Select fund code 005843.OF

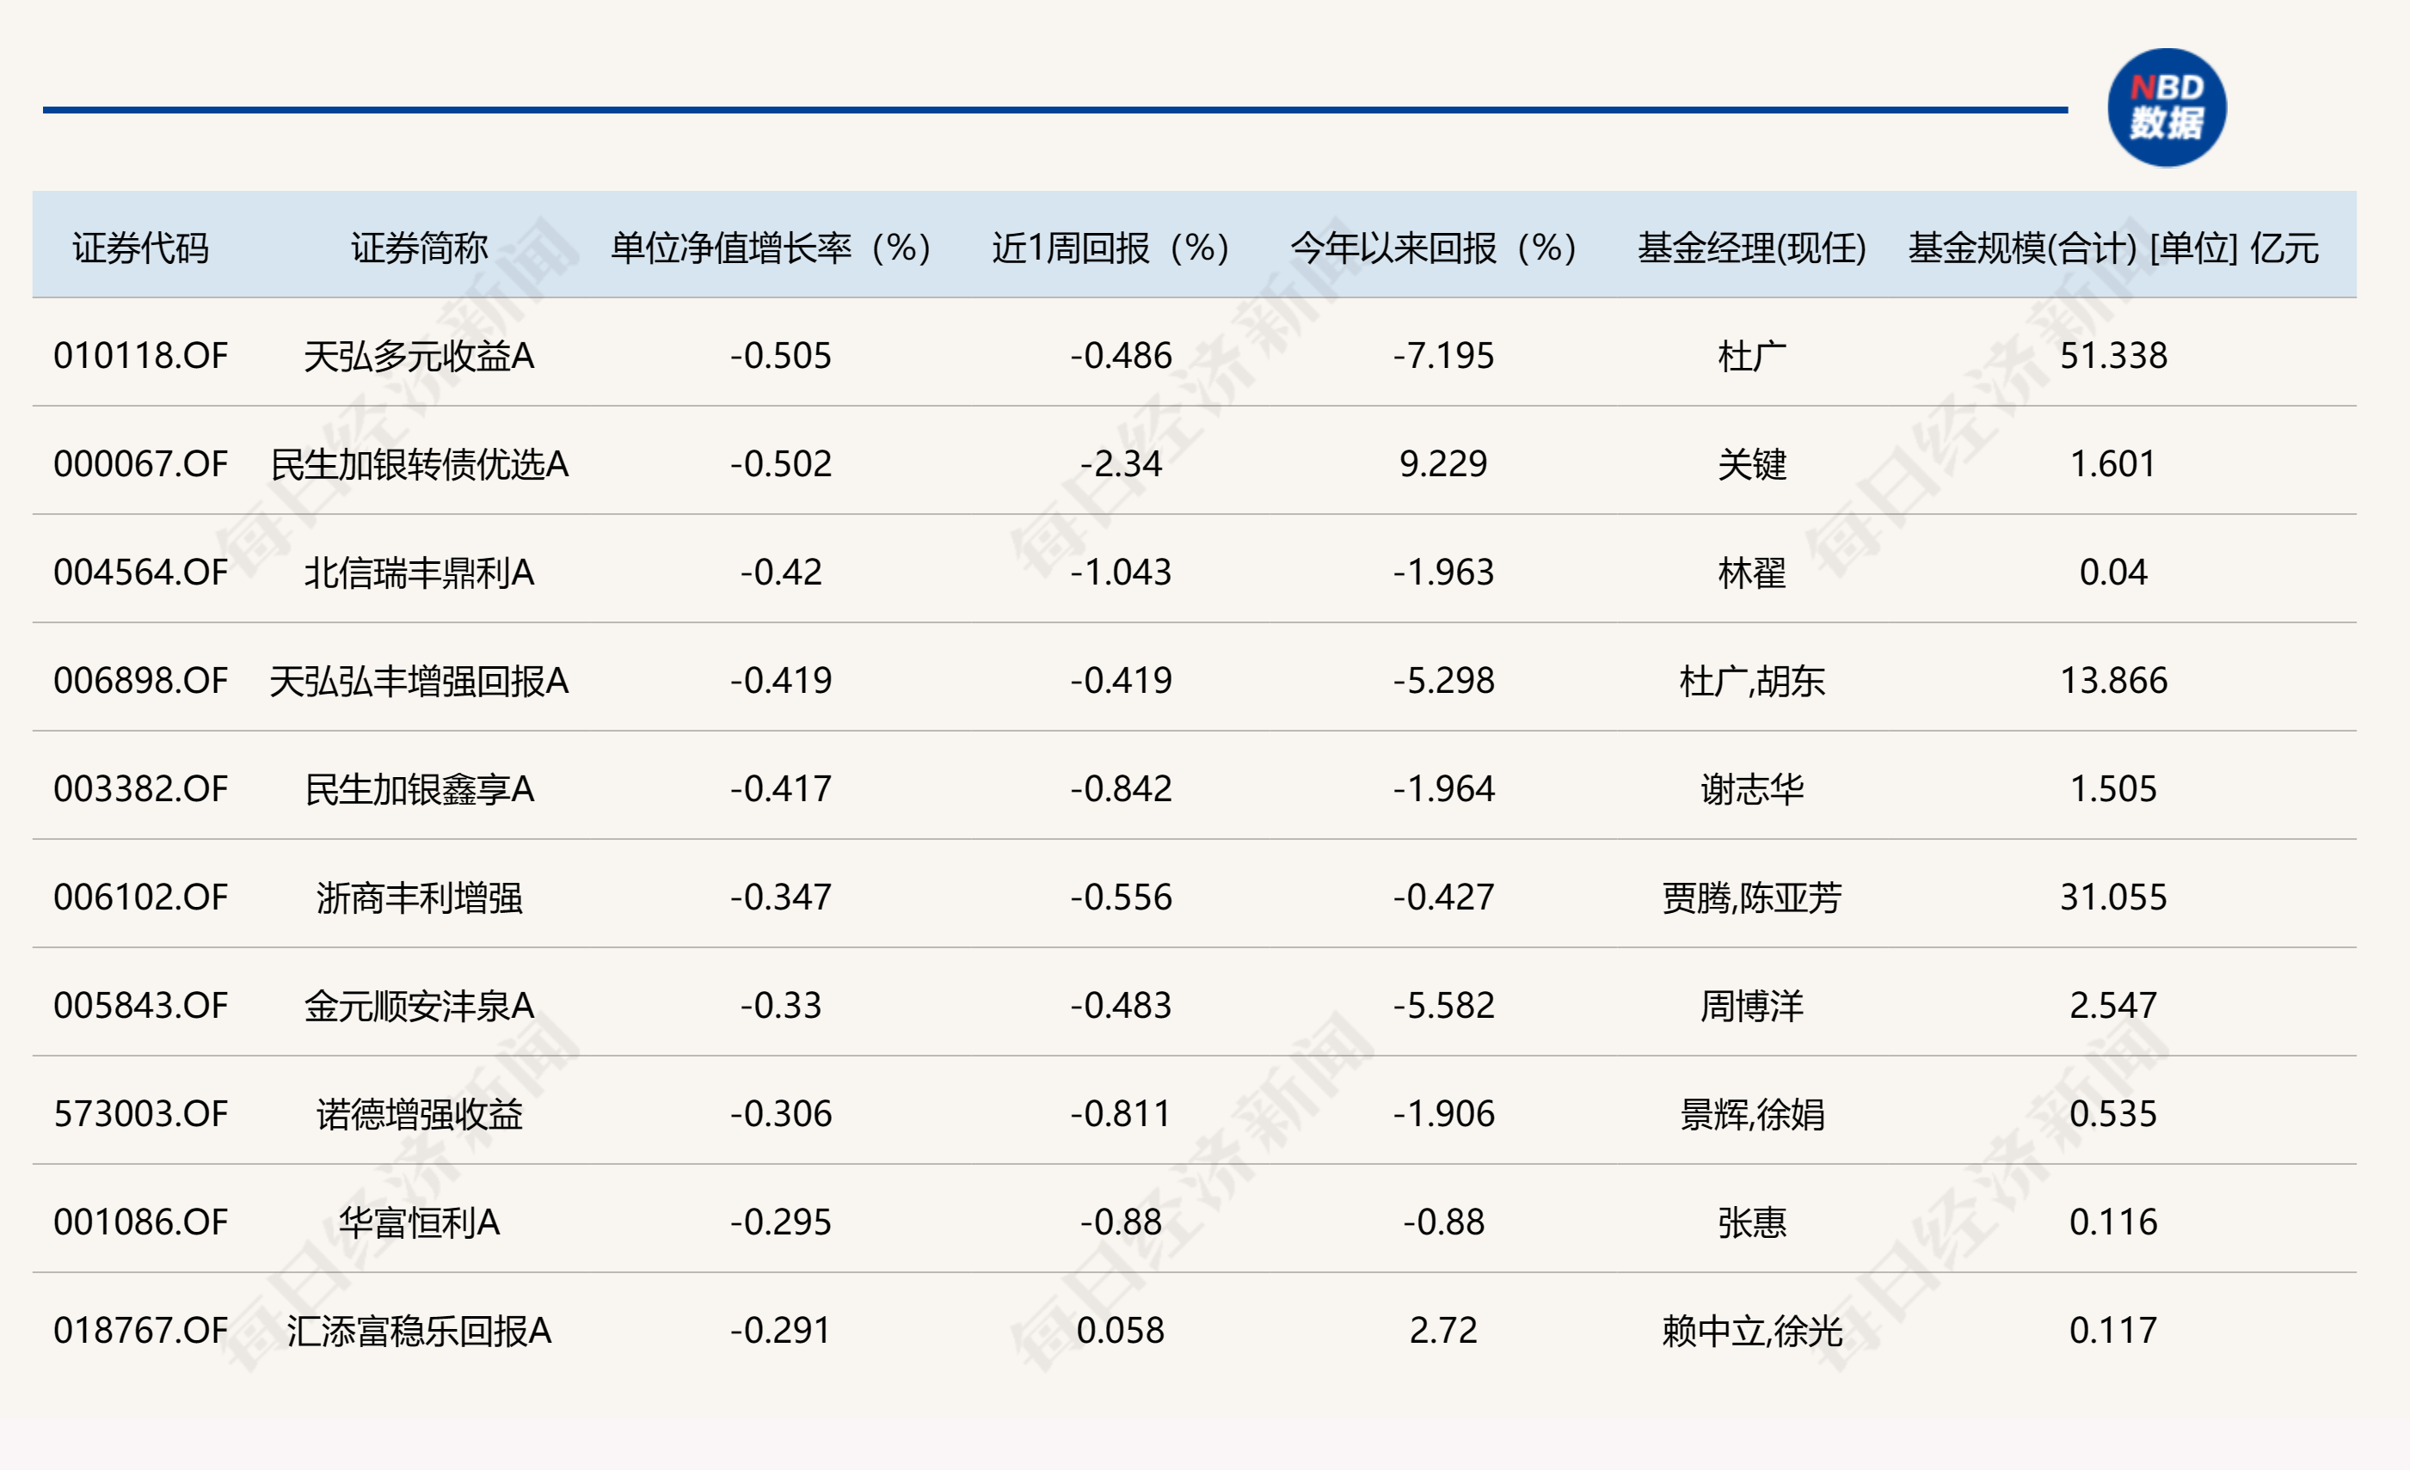(x=141, y=1007)
